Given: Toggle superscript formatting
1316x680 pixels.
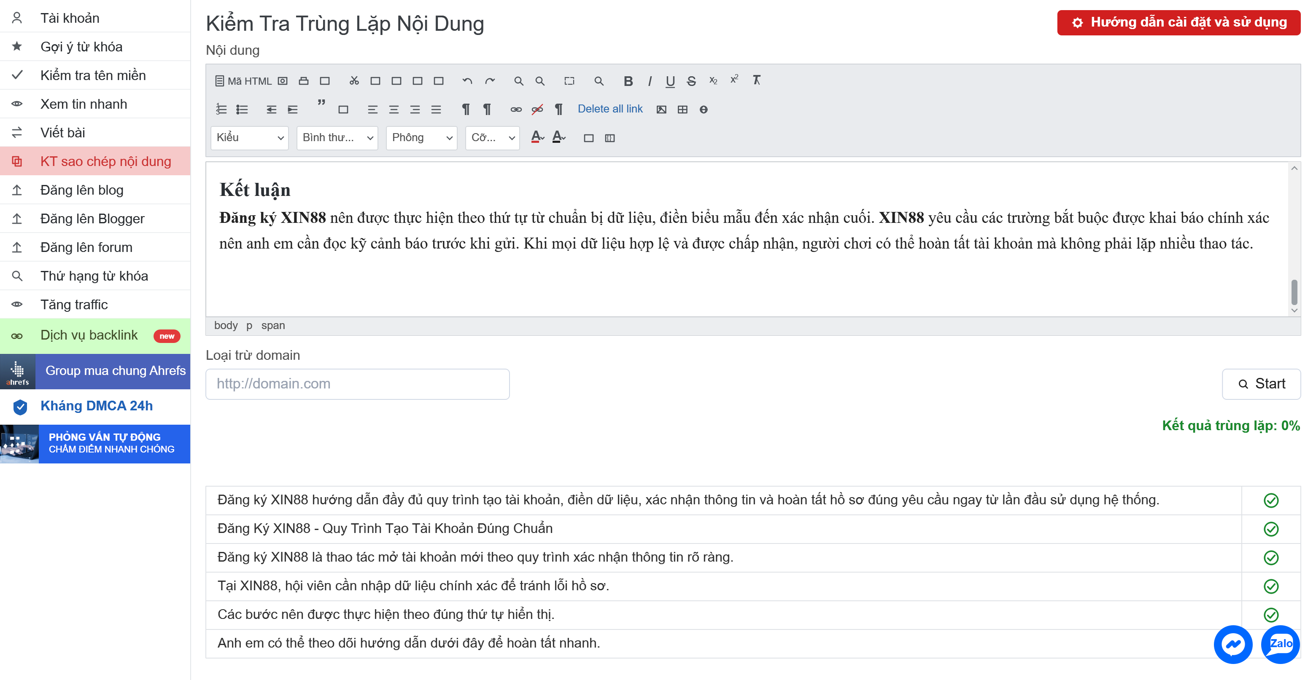Looking at the screenshot, I should click(x=734, y=80).
